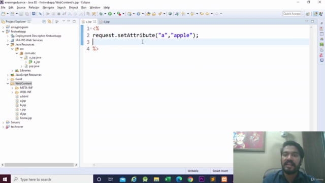This screenshot has width=325, height=183.
Task: Select the JavaScript Resources node
Action: coord(28,75)
